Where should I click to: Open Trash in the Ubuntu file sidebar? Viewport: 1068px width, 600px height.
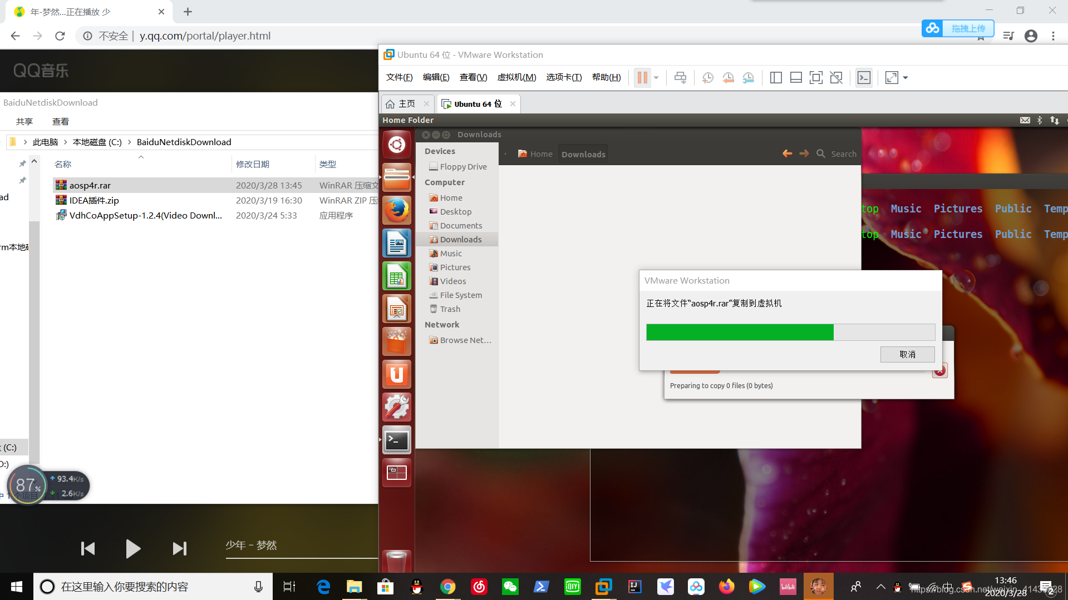click(x=457, y=309)
